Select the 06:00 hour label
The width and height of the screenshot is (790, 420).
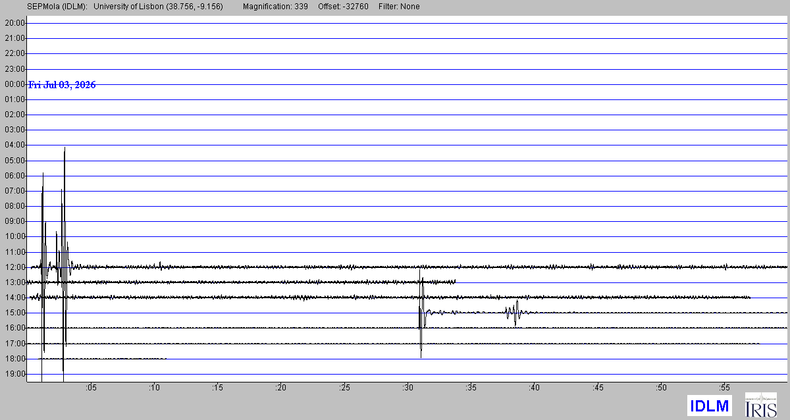point(14,176)
